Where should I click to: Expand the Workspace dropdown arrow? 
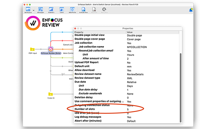33,10
